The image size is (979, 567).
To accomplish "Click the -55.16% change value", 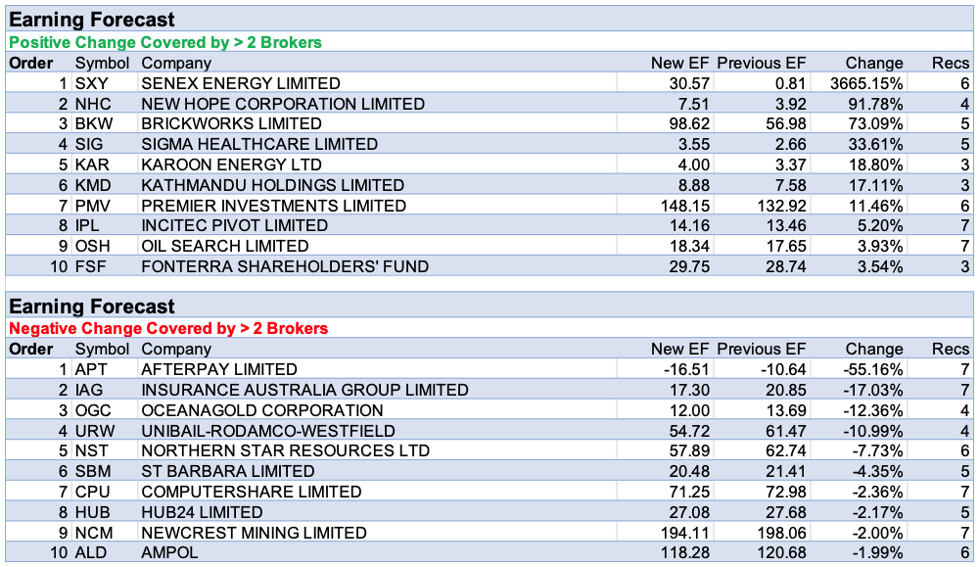I will click(x=875, y=369).
